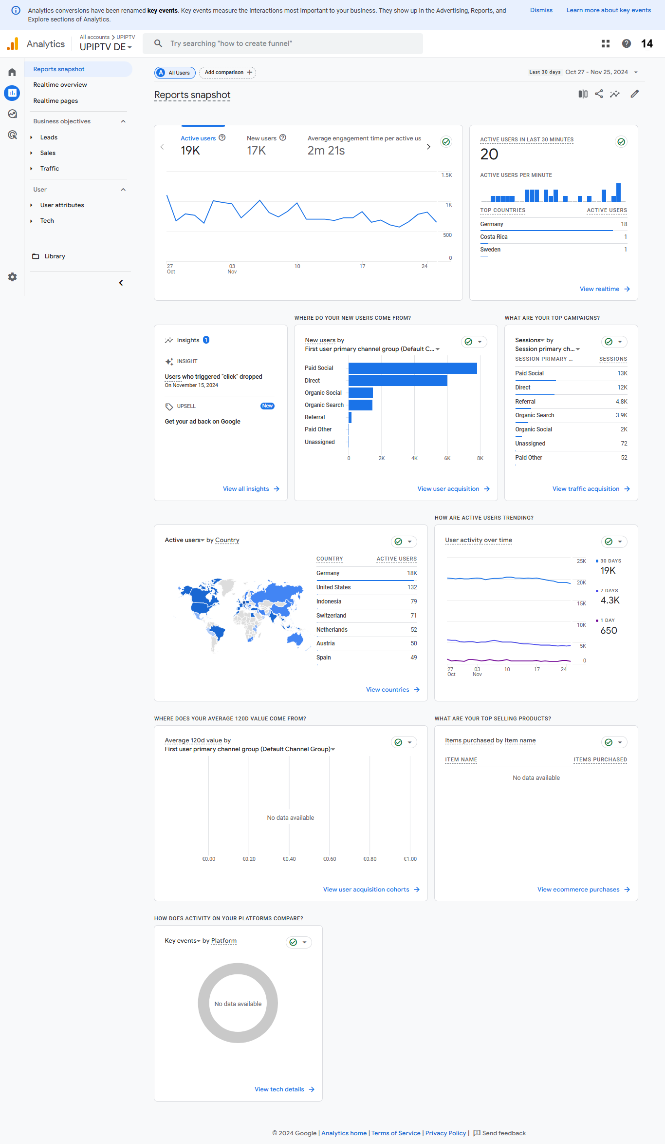This screenshot has height=1144, width=665.
Task: Click the info icon in the banner
Action: (x=16, y=10)
